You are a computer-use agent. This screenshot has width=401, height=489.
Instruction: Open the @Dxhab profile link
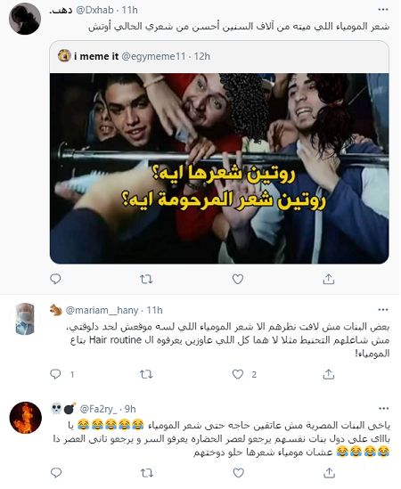pyautogui.click(x=94, y=10)
